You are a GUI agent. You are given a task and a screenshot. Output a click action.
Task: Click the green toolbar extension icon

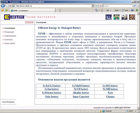point(137,10)
